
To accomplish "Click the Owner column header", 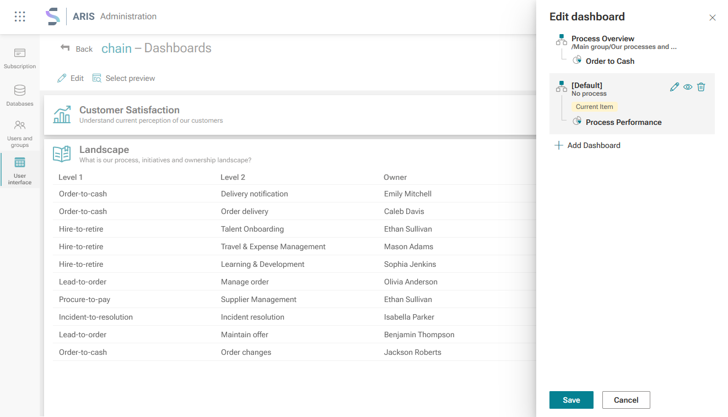I will [395, 177].
